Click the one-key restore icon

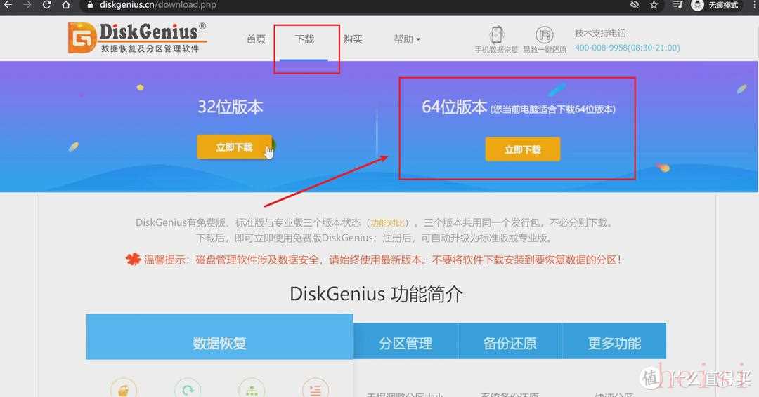pyautogui.click(x=545, y=35)
